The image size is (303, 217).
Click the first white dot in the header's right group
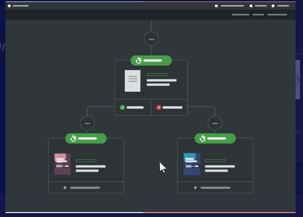click(x=216, y=6)
